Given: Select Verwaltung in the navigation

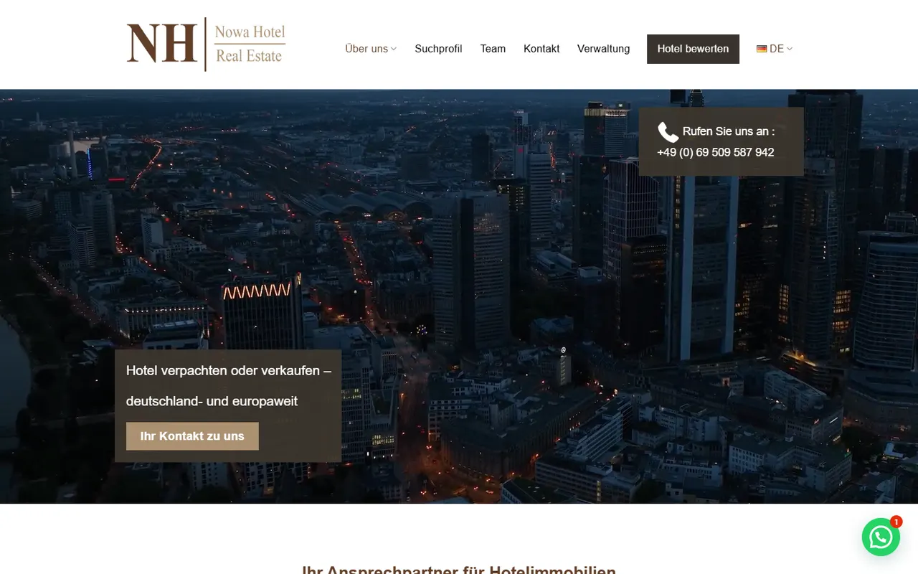Looking at the screenshot, I should tap(603, 49).
